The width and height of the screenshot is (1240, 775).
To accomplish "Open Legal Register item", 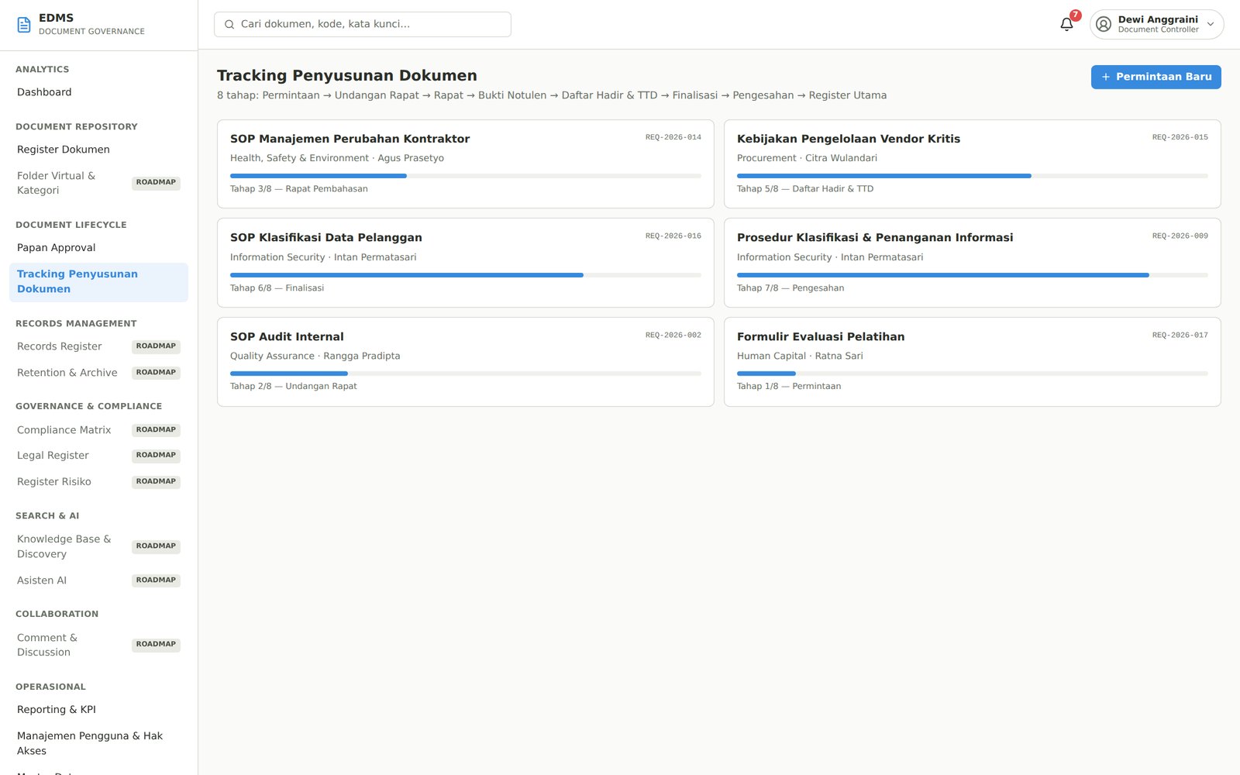I will (98, 456).
